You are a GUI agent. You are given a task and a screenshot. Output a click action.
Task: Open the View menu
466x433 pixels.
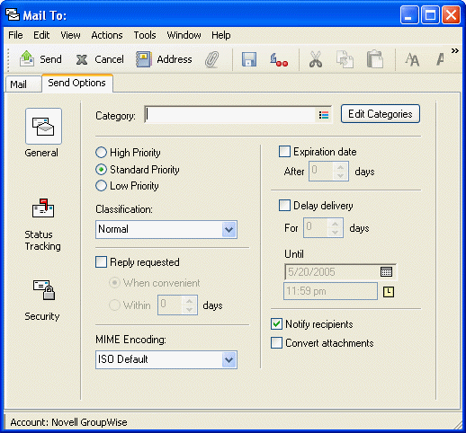click(70, 35)
